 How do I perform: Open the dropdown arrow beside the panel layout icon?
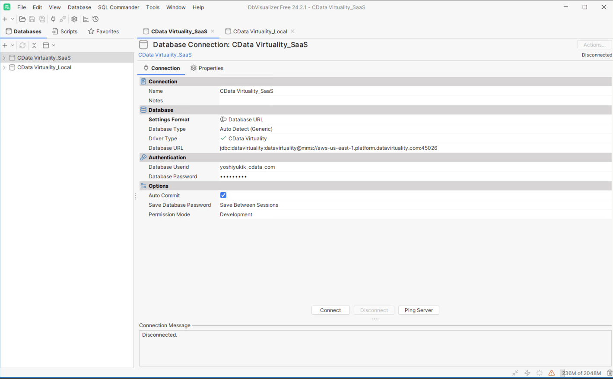coord(54,45)
